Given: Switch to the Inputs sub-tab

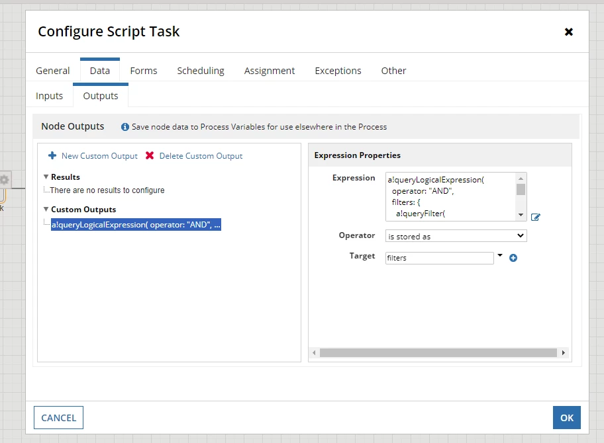Looking at the screenshot, I should tap(49, 96).
